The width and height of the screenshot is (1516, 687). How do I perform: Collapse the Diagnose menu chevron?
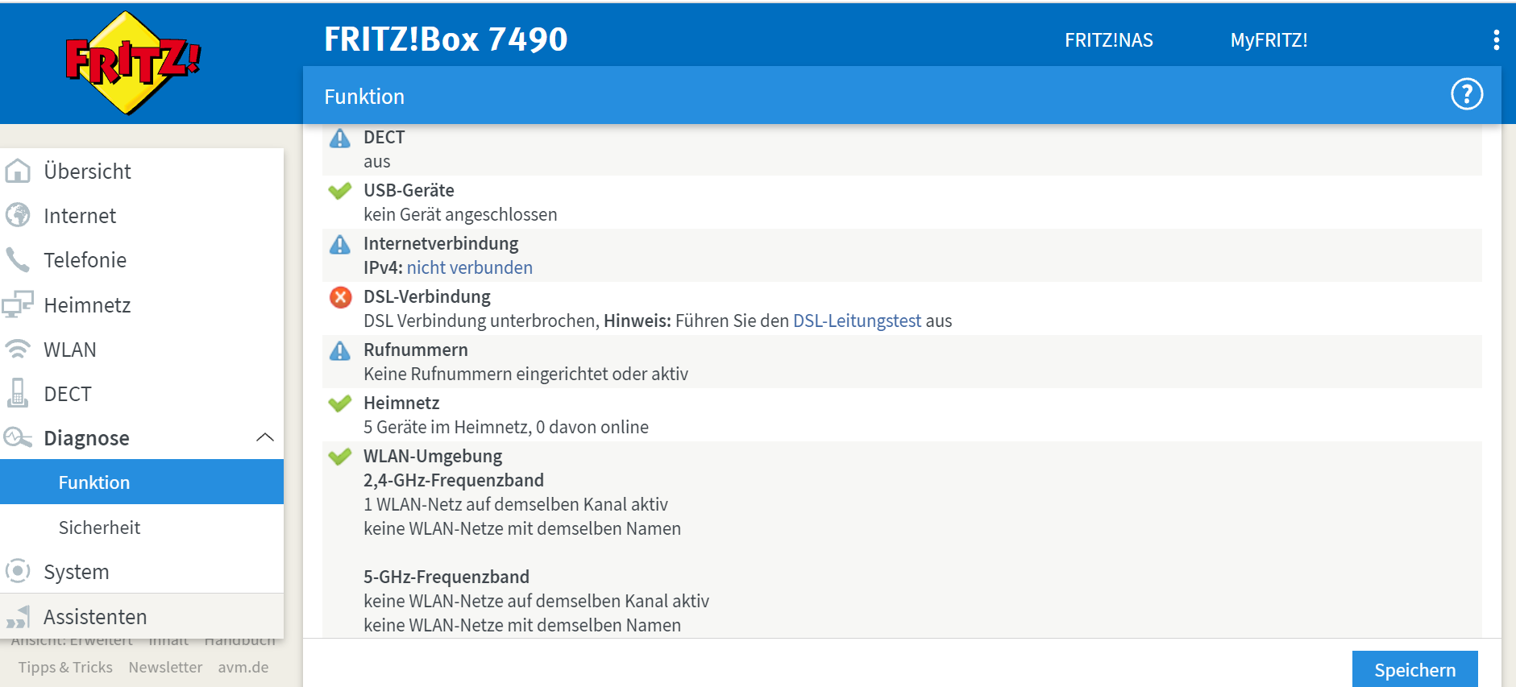(265, 437)
